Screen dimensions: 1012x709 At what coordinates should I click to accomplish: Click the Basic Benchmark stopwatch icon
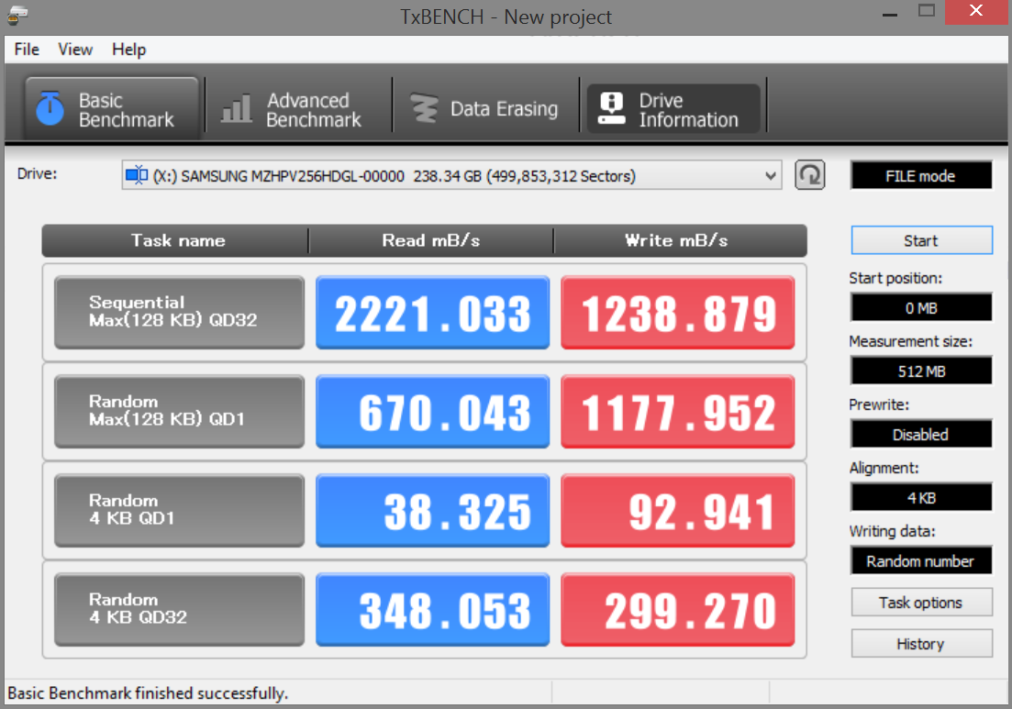point(50,107)
